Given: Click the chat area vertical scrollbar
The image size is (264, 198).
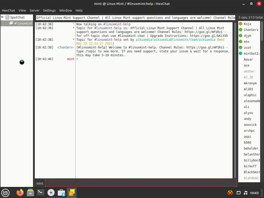Looking at the screenshot, I should (235, 100).
